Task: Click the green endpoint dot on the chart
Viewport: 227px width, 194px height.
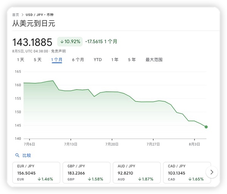Action: 206,127
